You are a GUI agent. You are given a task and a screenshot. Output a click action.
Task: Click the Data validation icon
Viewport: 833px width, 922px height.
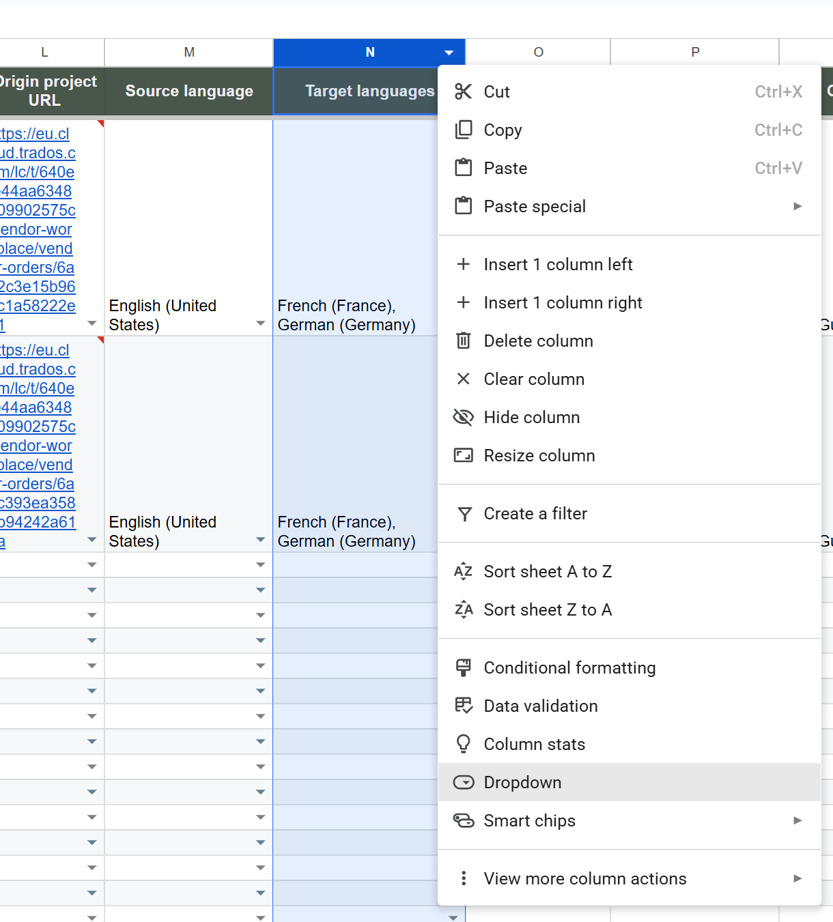pos(464,706)
